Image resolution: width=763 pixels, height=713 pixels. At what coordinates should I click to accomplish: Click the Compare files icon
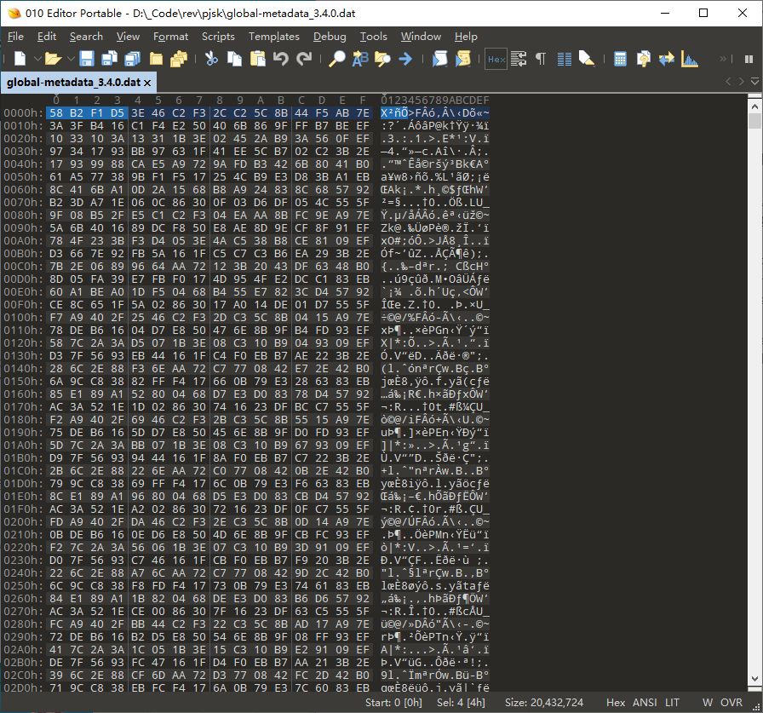coord(667,59)
